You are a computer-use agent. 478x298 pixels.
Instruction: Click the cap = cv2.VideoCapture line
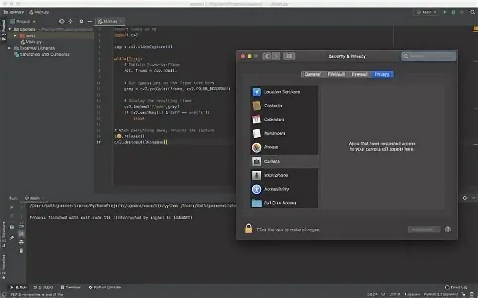[x=144, y=47]
